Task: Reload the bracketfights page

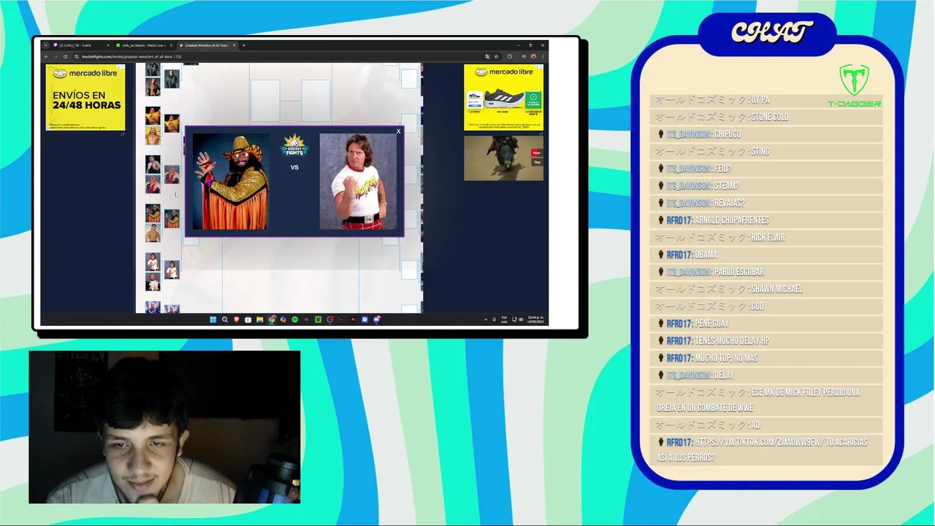Action: (65, 56)
